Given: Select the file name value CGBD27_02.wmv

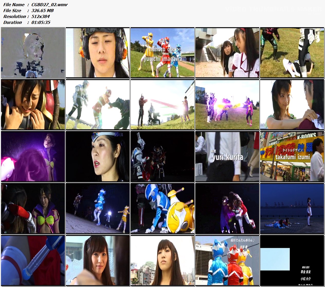Looking at the screenshot, I should point(50,5).
